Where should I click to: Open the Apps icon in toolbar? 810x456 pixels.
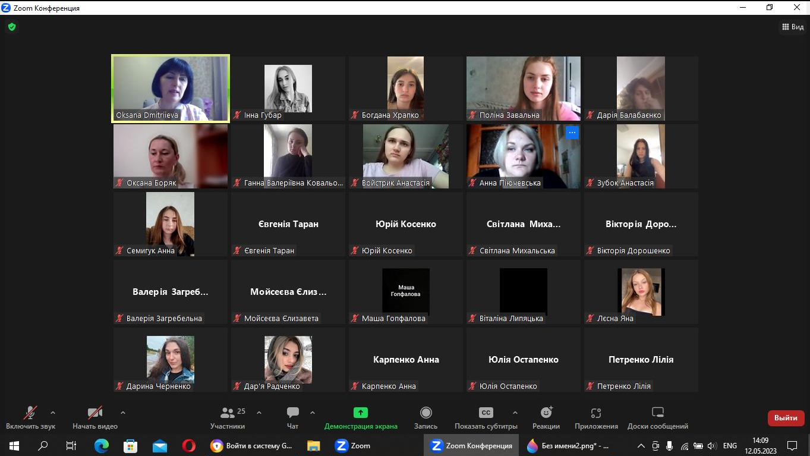[596, 413]
